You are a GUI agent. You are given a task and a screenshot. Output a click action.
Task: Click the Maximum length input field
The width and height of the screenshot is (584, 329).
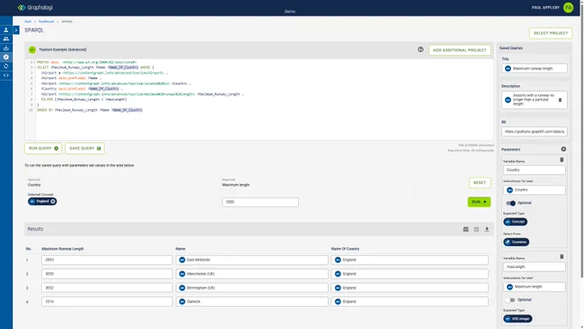260,202
